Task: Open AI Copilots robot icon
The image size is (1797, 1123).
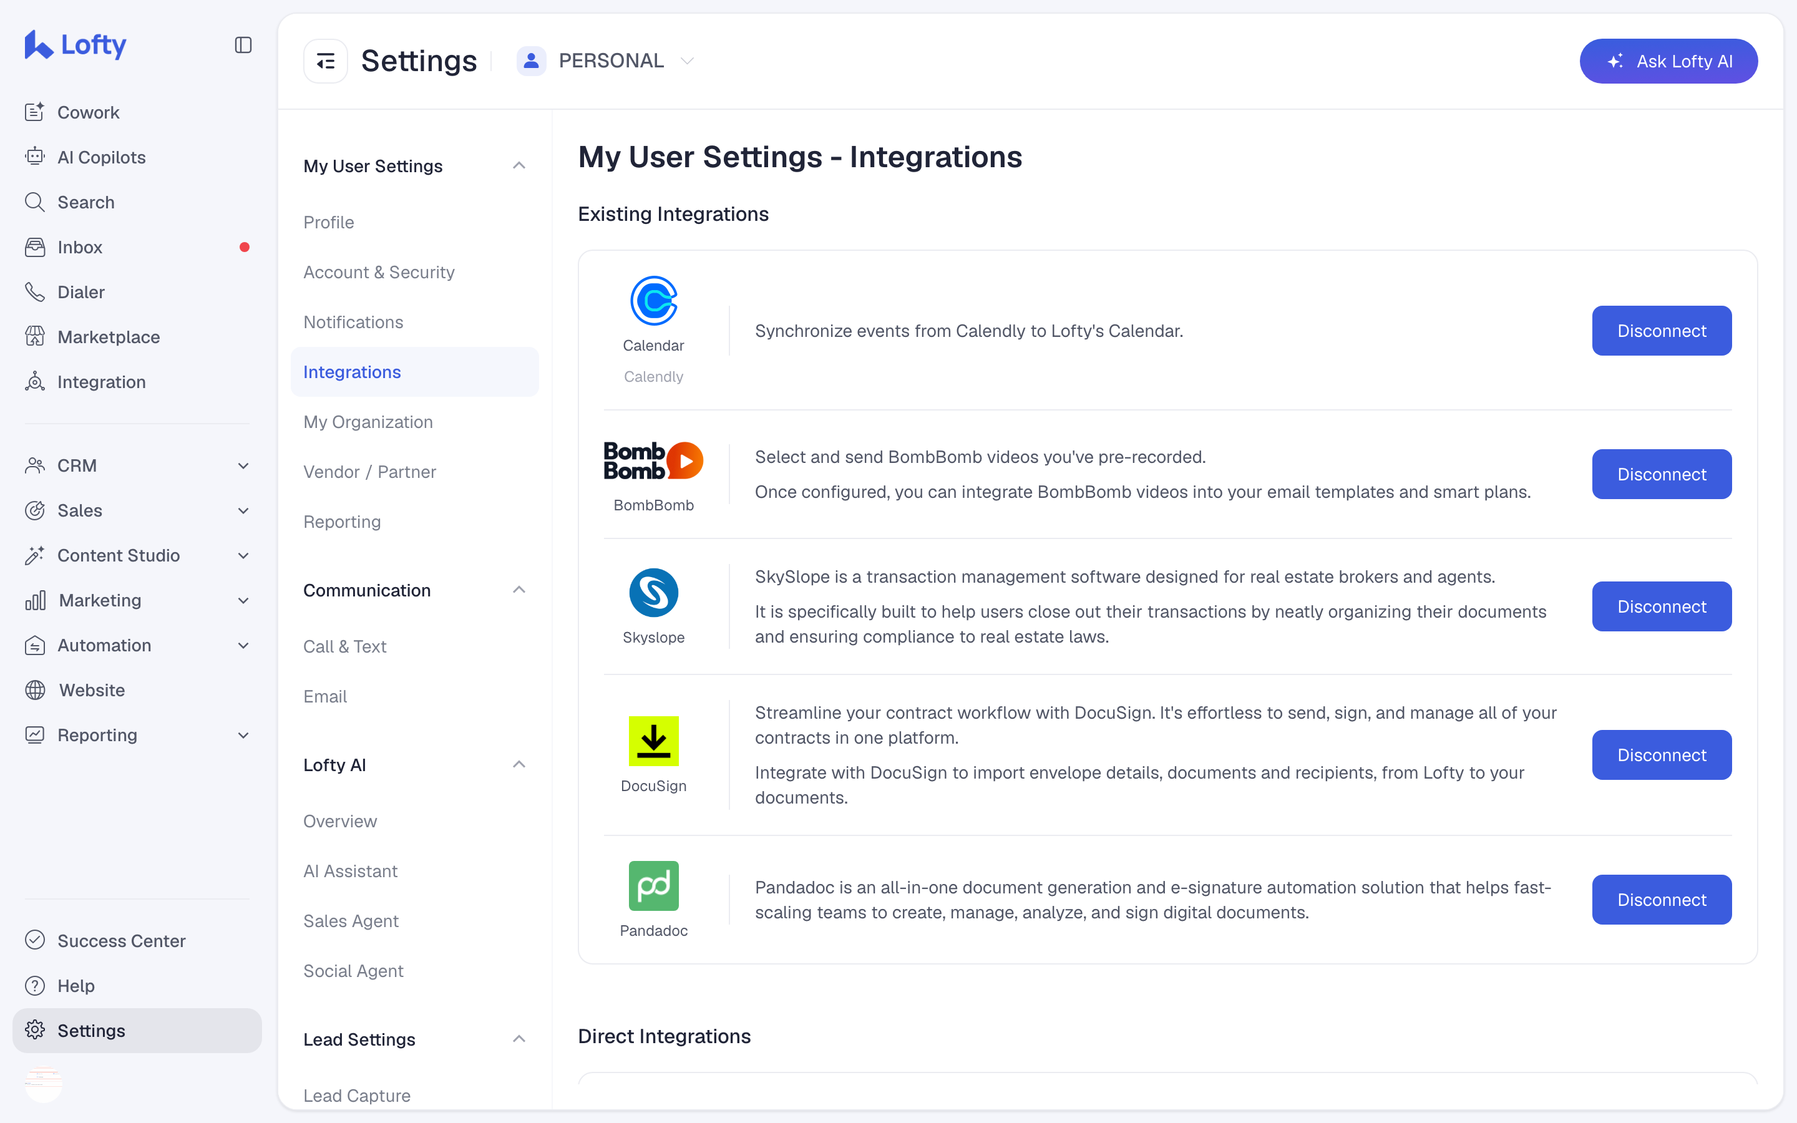Action: tap(35, 157)
